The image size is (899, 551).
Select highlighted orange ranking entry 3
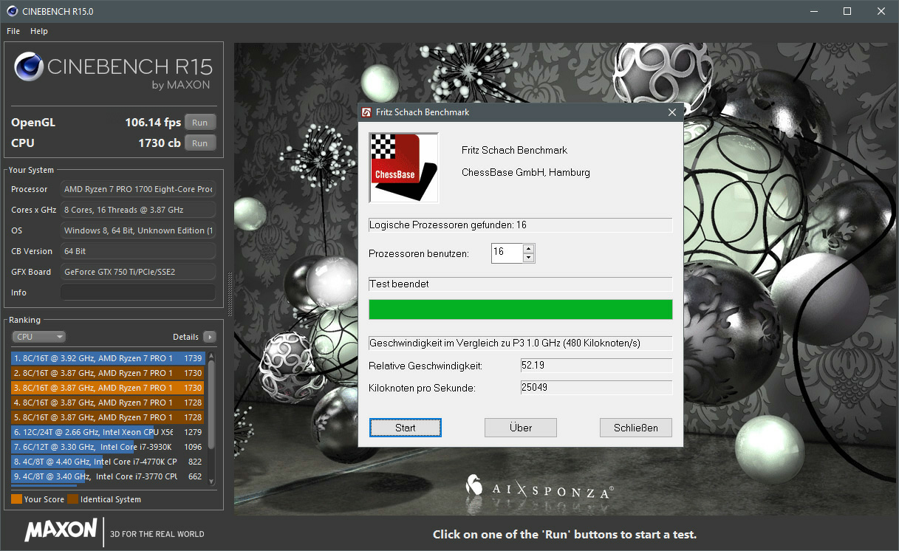(108, 388)
